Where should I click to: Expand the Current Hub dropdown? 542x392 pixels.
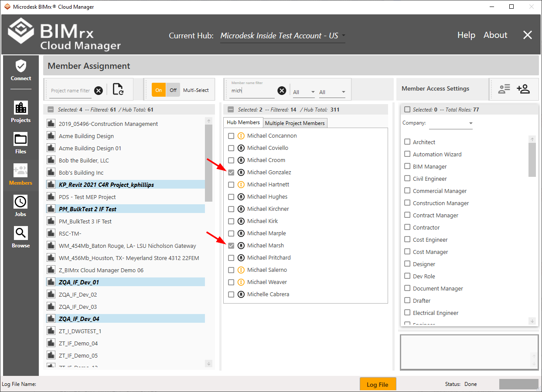click(x=344, y=36)
